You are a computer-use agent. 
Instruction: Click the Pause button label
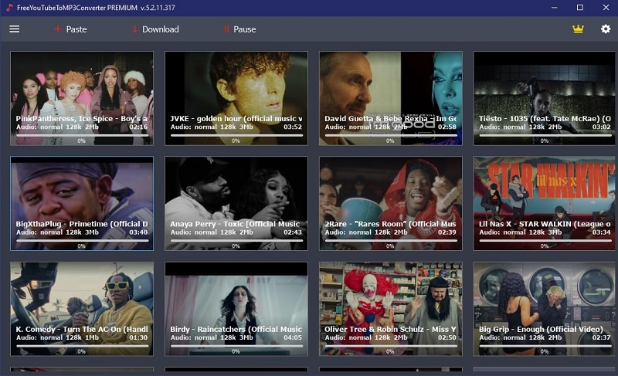pos(245,29)
